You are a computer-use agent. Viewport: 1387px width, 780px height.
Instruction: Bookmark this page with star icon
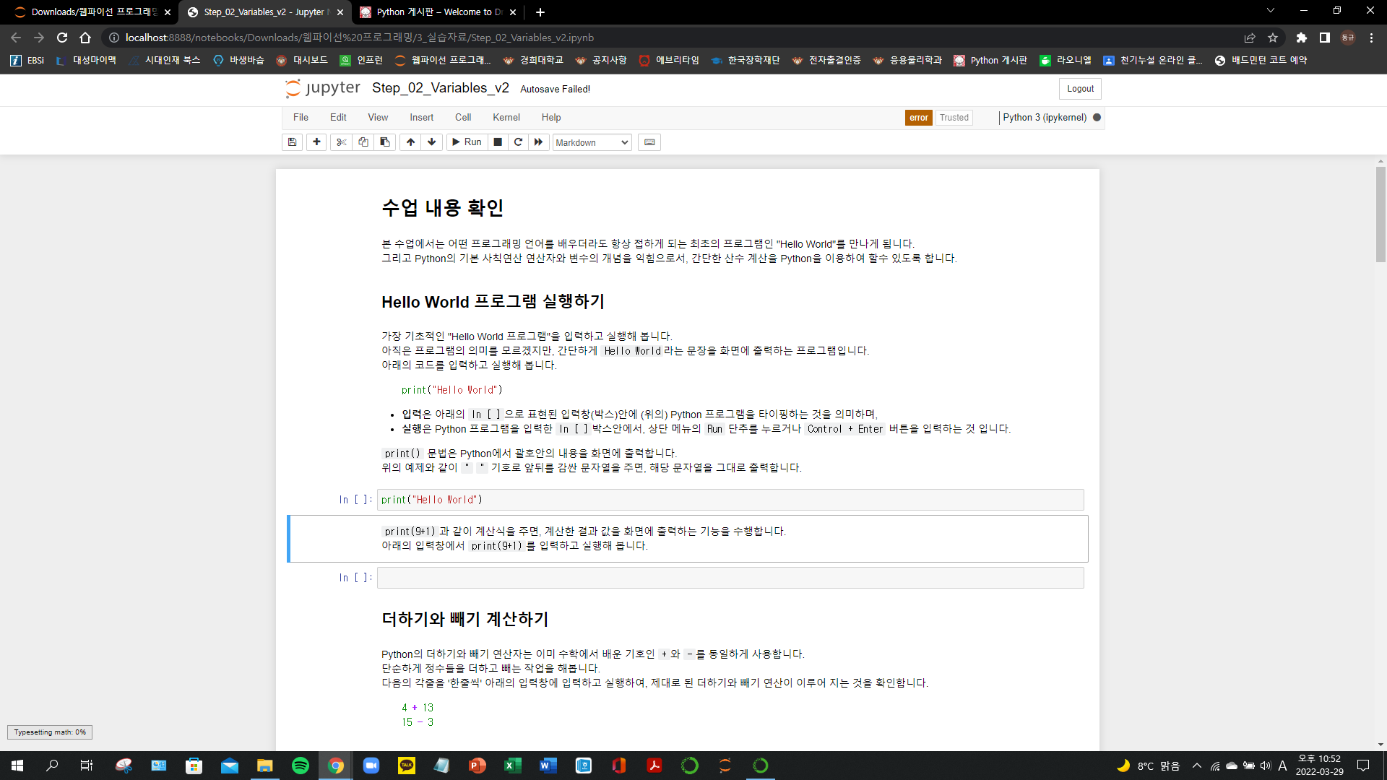[x=1273, y=38]
